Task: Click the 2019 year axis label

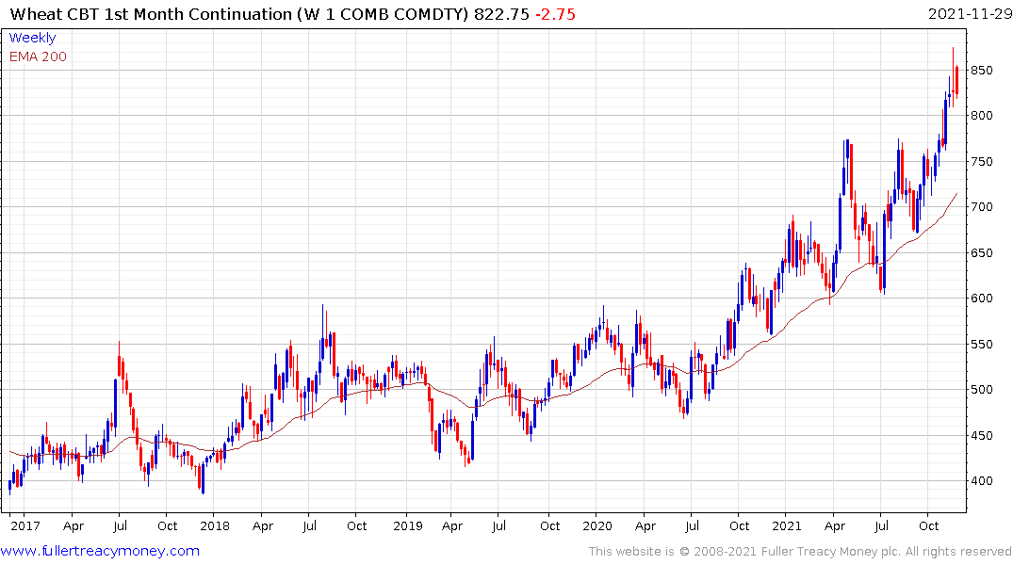Action: (x=408, y=525)
